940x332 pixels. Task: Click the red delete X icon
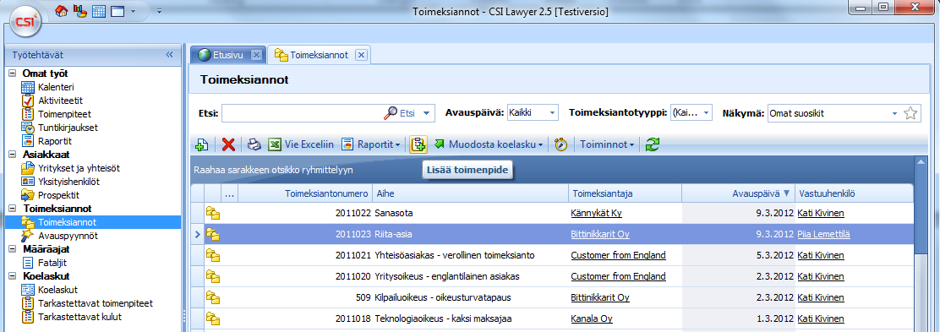[x=228, y=144]
